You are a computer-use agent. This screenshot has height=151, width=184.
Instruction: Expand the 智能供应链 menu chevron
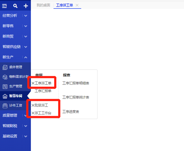click(26, 47)
